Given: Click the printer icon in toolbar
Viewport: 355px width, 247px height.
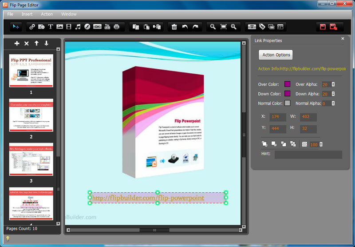Looking at the screenshot, I should coord(116,27).
